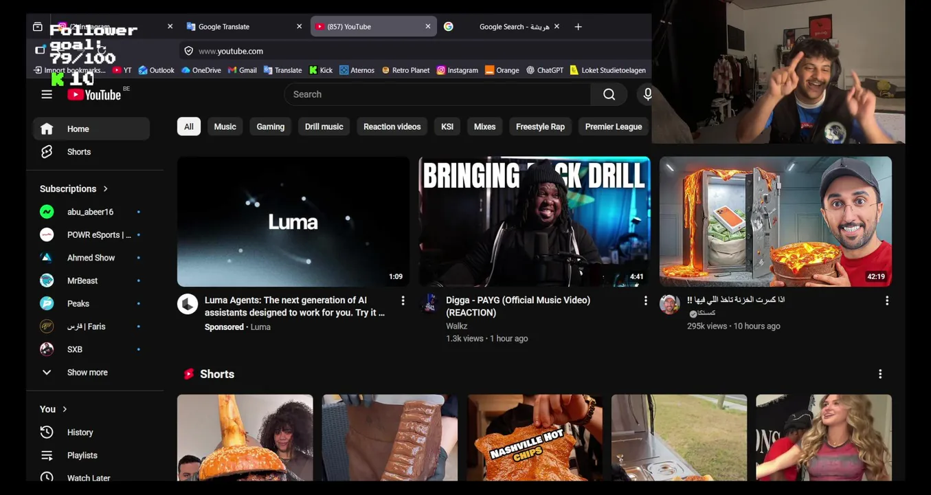
Task: Open Shorts in sidebar
Action: click(91, 152)
